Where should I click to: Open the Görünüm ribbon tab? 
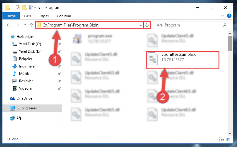click(64, 16)
